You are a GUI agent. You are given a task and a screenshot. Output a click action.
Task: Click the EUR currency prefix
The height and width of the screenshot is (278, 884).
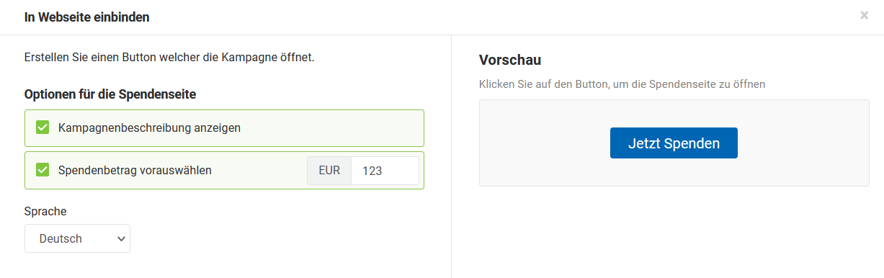pyautogui.click(x=329, y=171)
